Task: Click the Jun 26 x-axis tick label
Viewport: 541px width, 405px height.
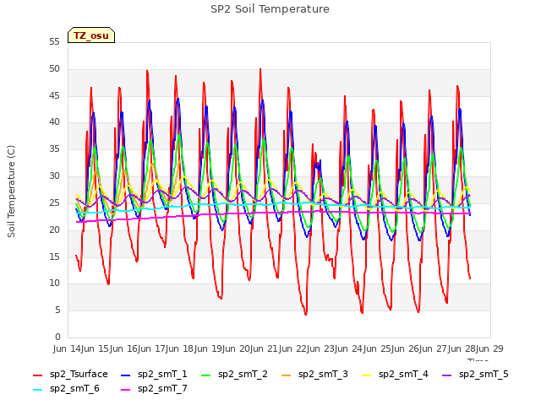Action: point(407,348)
